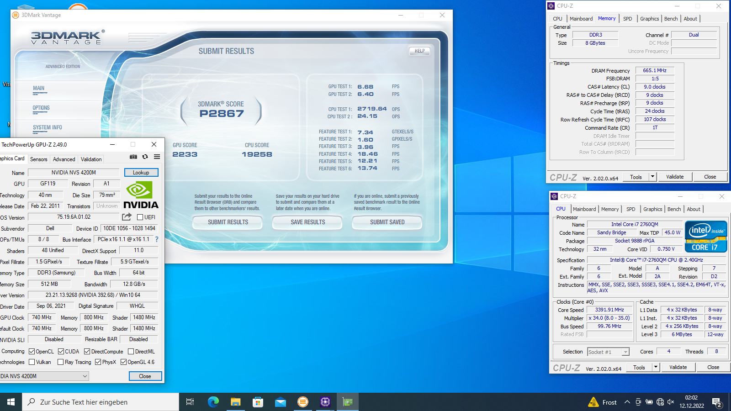Launch Microsoft Edge from the taskbar
Screen dimensions: 731x411
pos(213,402)
